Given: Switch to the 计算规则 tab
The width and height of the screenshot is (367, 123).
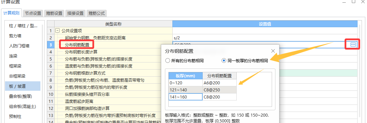Looking at the screenshot, I should coord(11,13).
